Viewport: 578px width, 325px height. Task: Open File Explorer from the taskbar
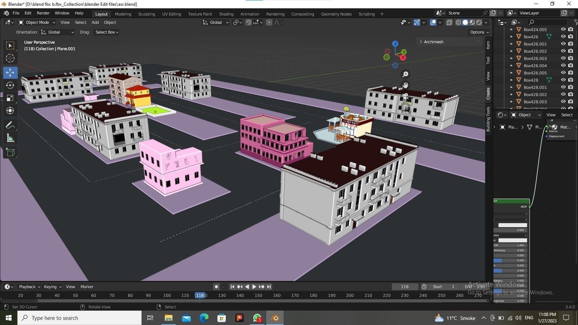click(168, 318)
